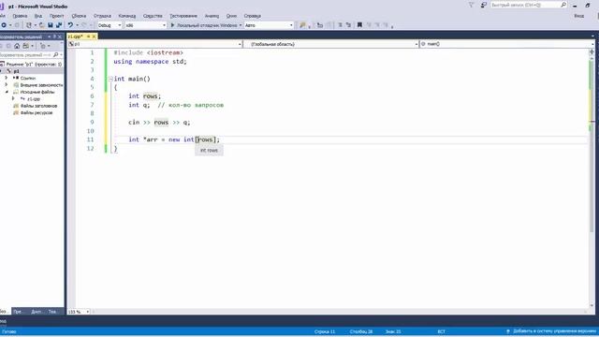The image size is (599, 337).
Task: Click the Home icon in Solution Explorer toolbar
Action: (17, 46)
